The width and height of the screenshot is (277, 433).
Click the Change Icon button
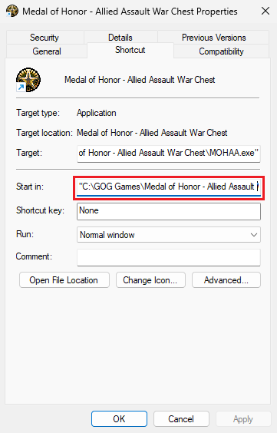click(150, 280)
